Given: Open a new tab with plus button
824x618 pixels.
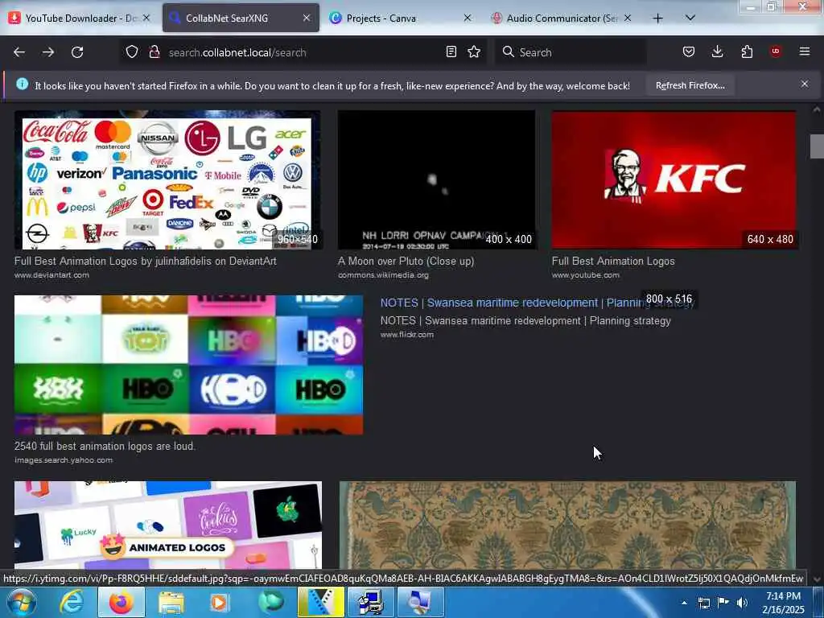Looking at the screenshot, I should (657, 19).
